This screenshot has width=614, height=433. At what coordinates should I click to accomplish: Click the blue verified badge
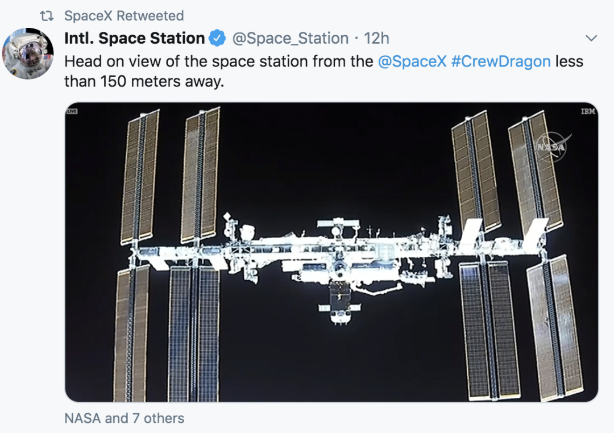point(218,39)
